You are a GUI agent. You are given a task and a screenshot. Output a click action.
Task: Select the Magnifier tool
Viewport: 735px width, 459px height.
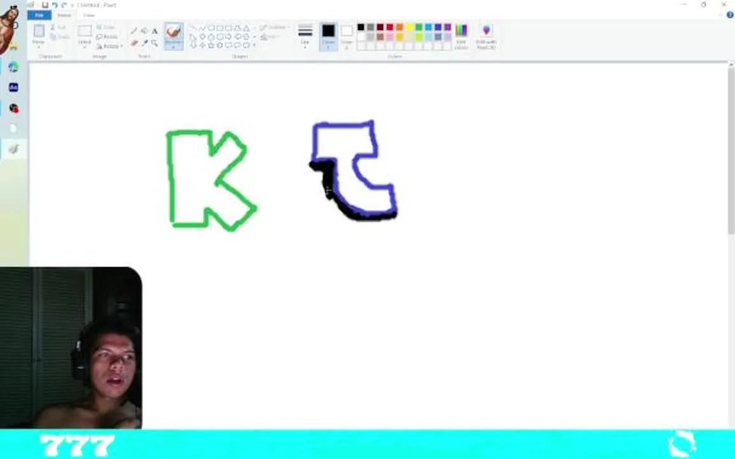click(154, 43)
